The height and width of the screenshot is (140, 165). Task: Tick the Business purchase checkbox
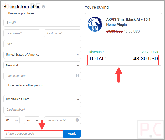5,14
